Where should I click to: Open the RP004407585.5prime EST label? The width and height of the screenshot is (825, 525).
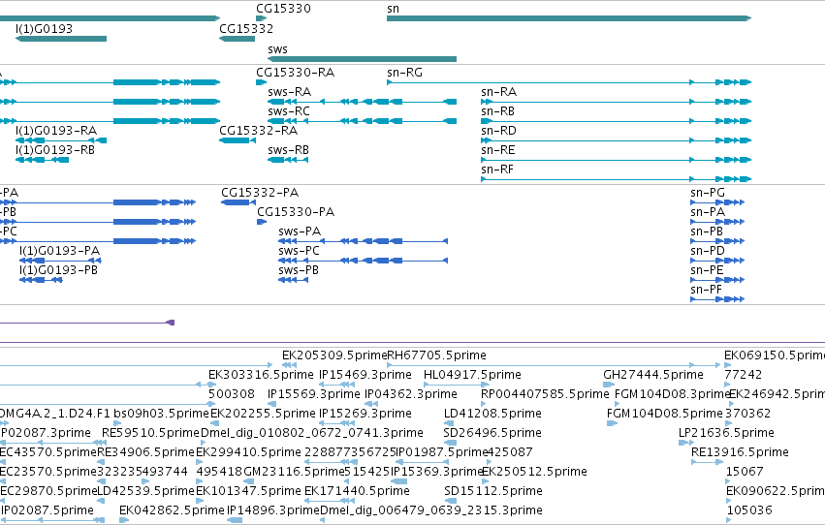coord(545,394)
